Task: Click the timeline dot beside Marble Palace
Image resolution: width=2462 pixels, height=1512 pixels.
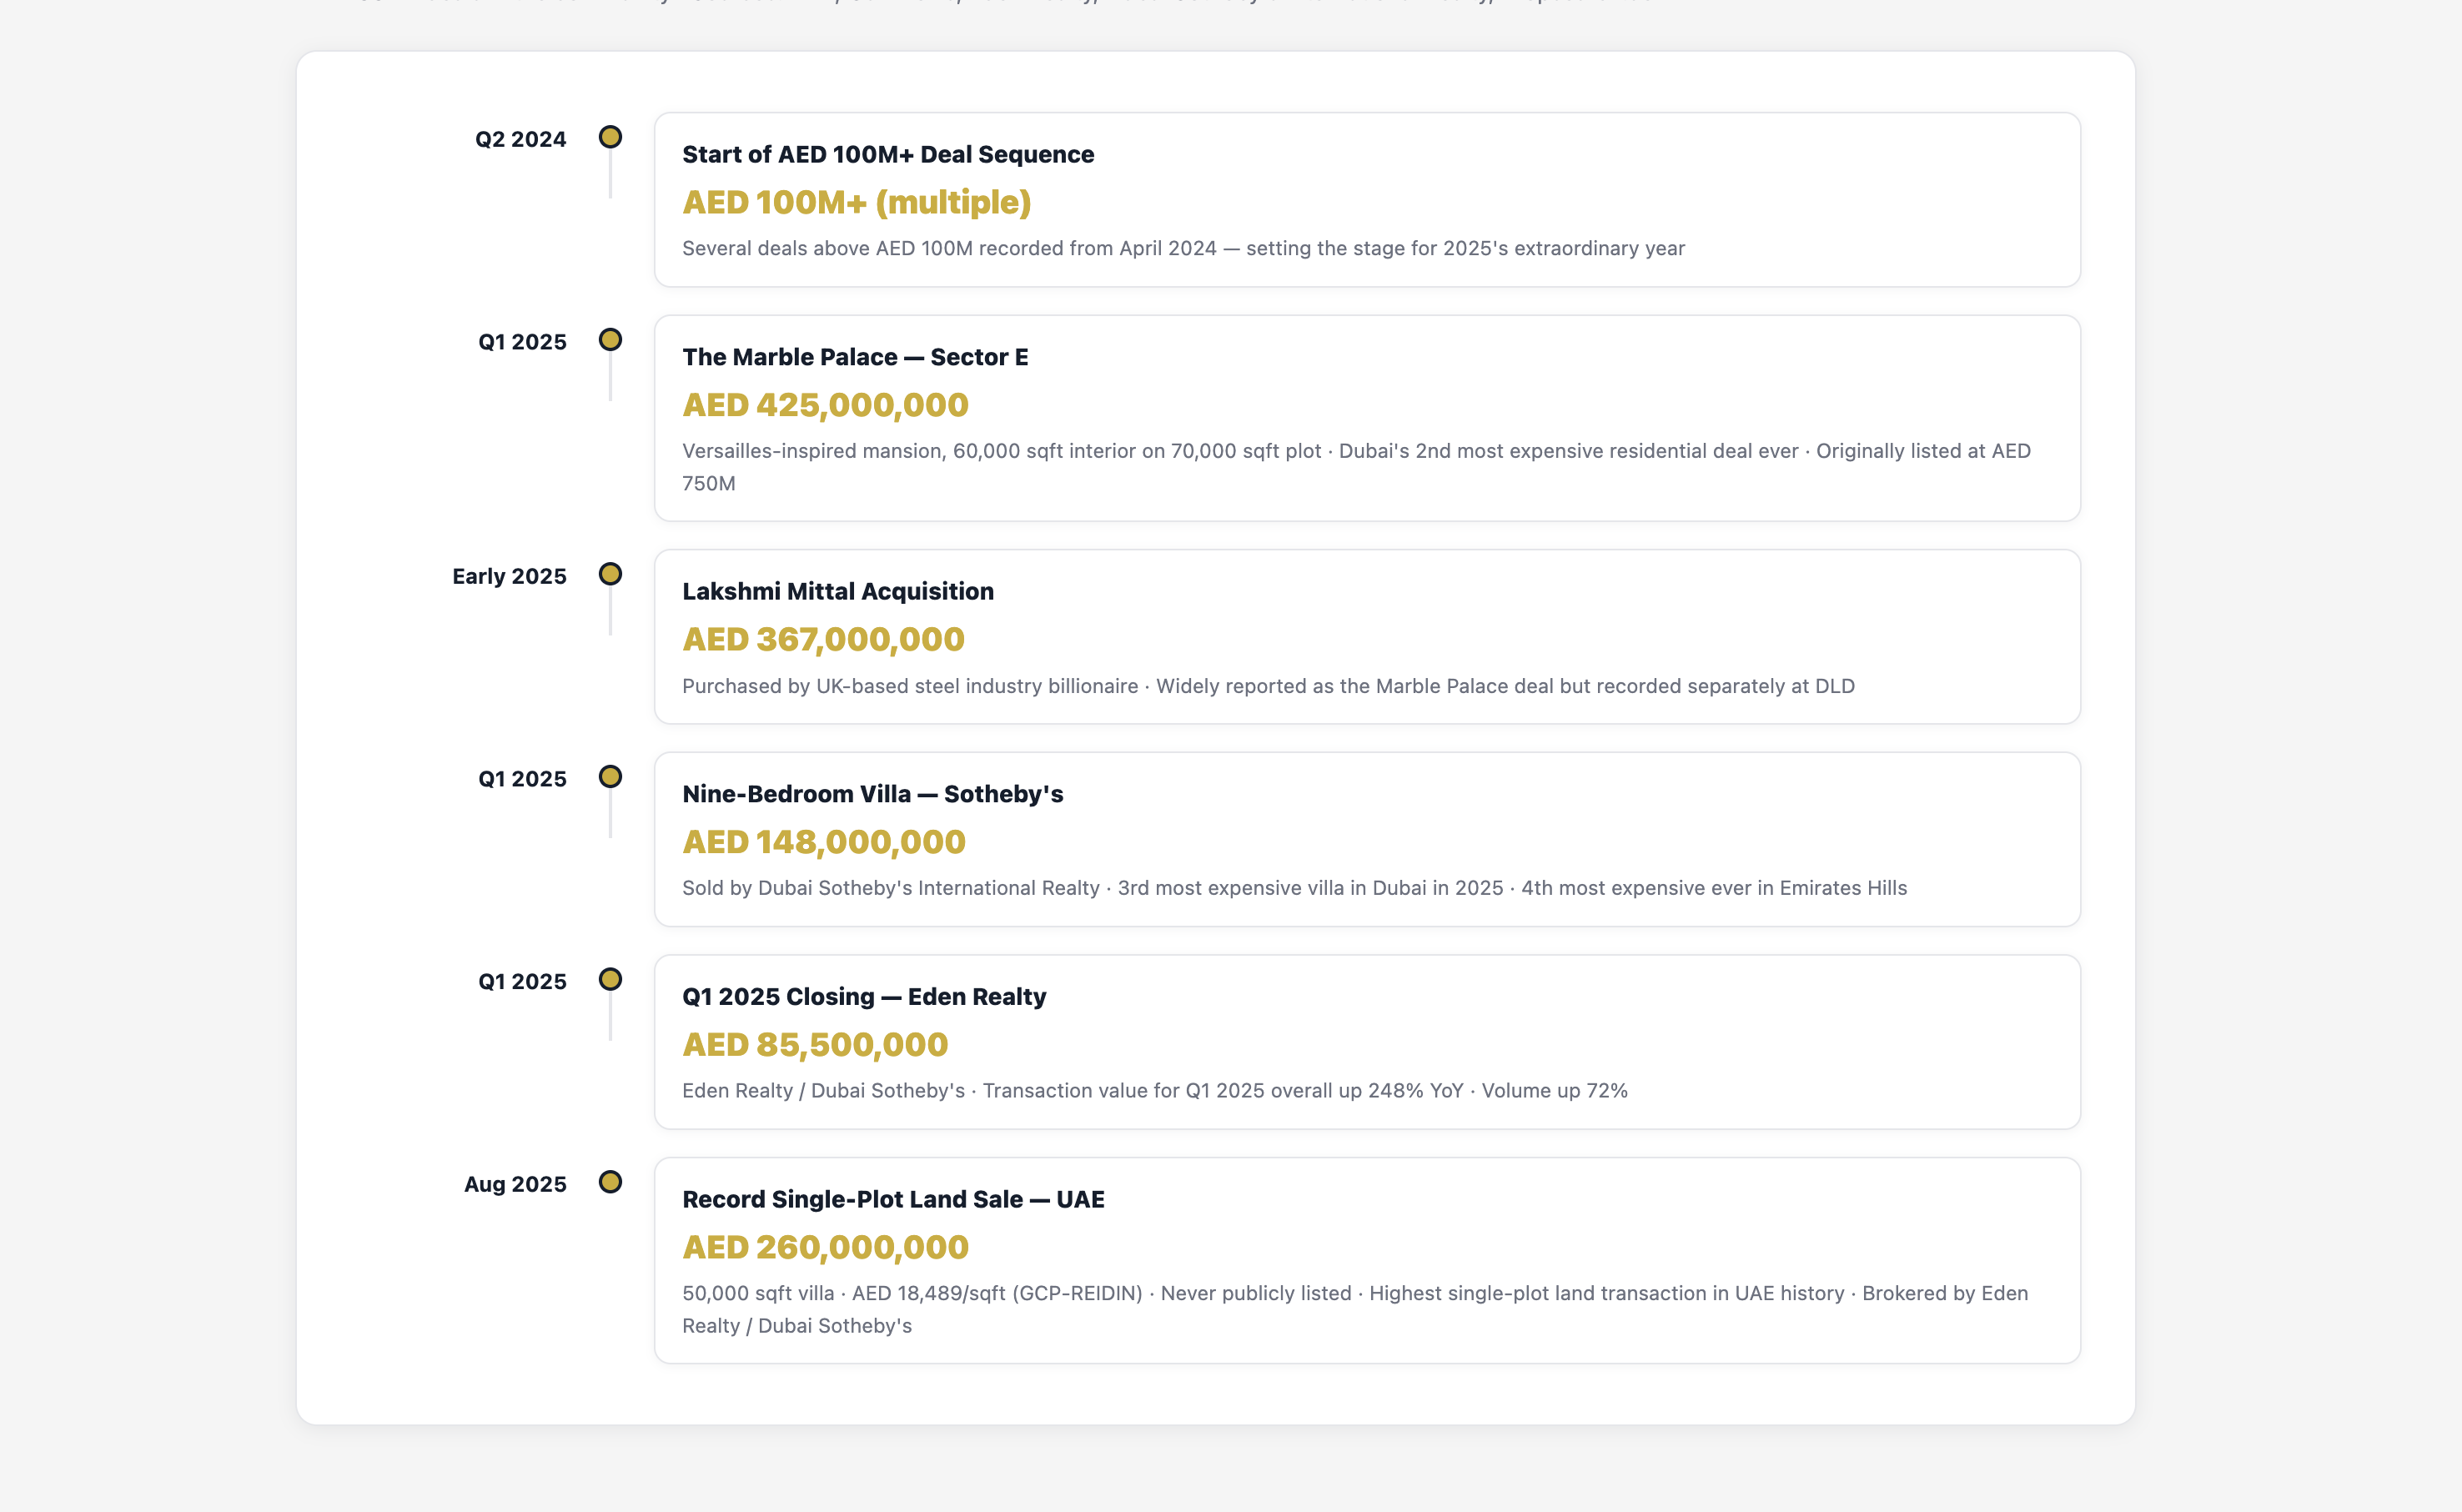Action: pyautogui.click(x=610, y=340)
